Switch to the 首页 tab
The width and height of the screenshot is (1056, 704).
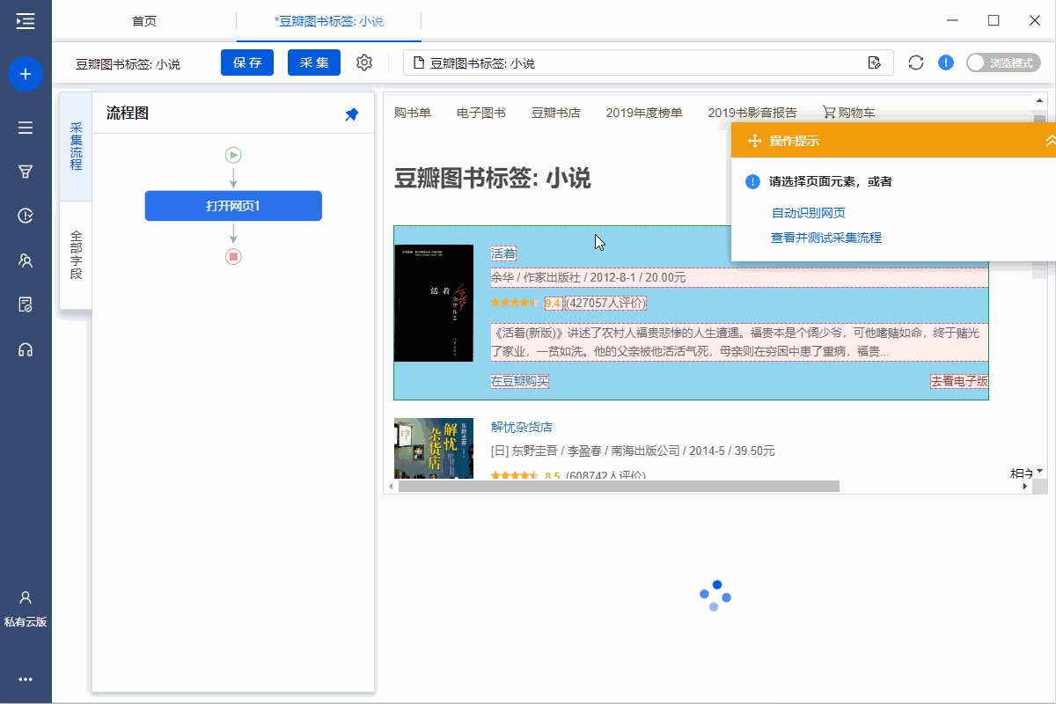pyautogui.click(x=144, y=21)
